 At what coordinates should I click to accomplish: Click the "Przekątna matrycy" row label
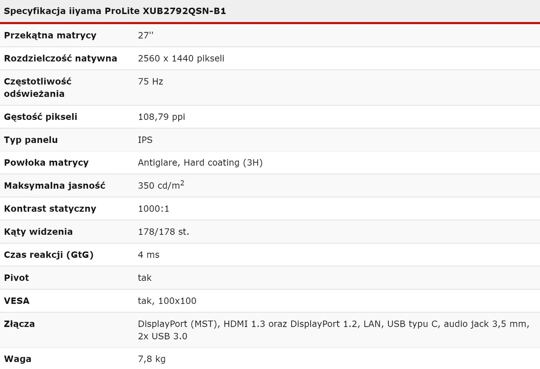tap(50, 35)
